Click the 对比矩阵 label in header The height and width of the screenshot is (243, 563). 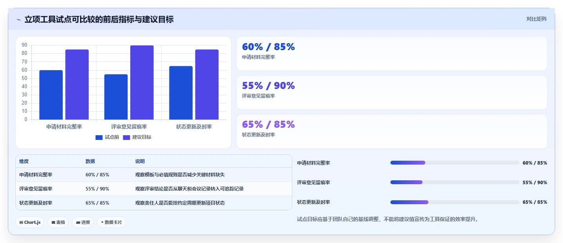click(x=536, y=19)
